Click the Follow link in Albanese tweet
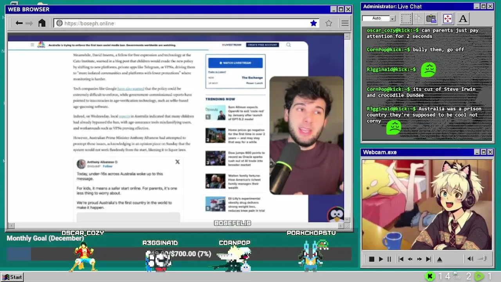501x282 pixels. [107, 166]
